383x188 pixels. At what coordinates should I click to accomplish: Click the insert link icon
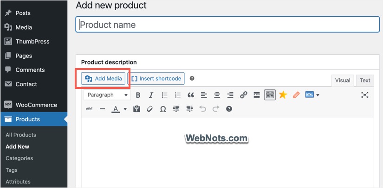point(243,95)
